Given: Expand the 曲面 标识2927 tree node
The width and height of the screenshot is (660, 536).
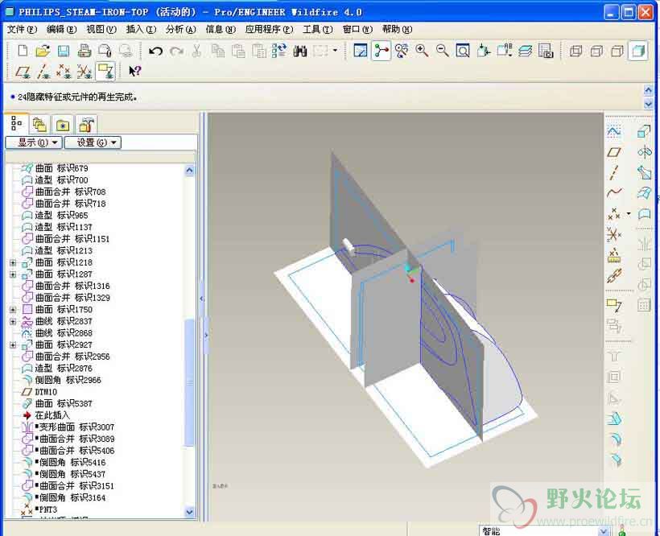Looking at the screenshot, I should coord(13,345).
